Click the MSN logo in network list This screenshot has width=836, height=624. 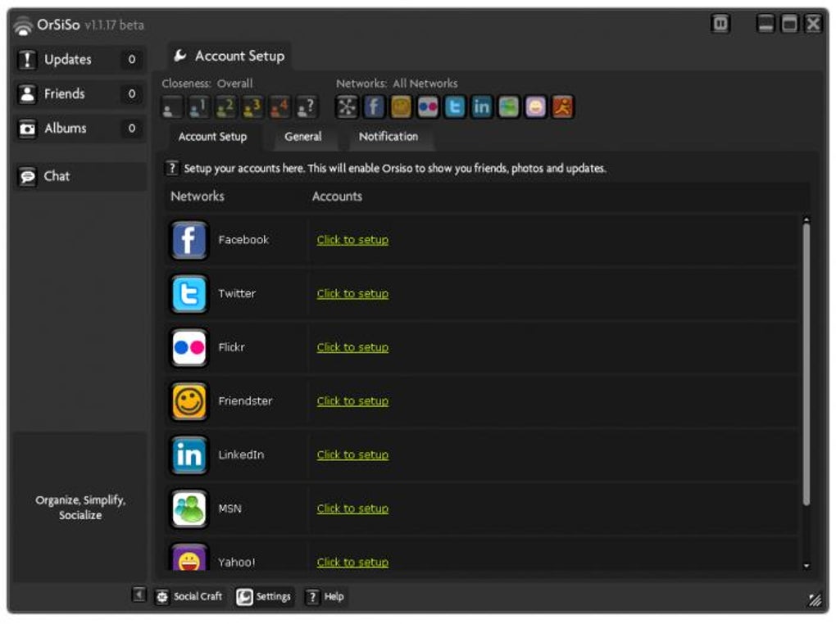pos(189,509)
